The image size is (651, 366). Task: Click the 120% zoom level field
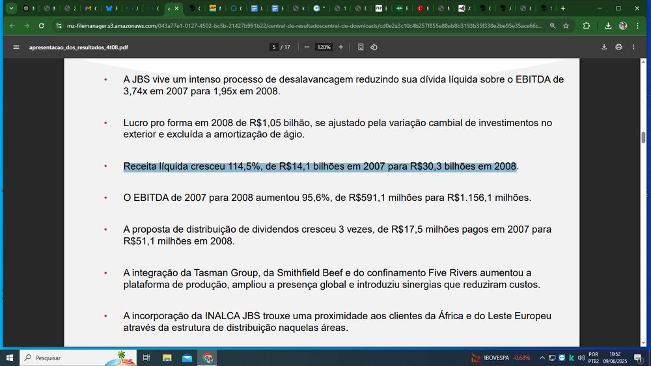pyautogui.click(x=324, y=47)
